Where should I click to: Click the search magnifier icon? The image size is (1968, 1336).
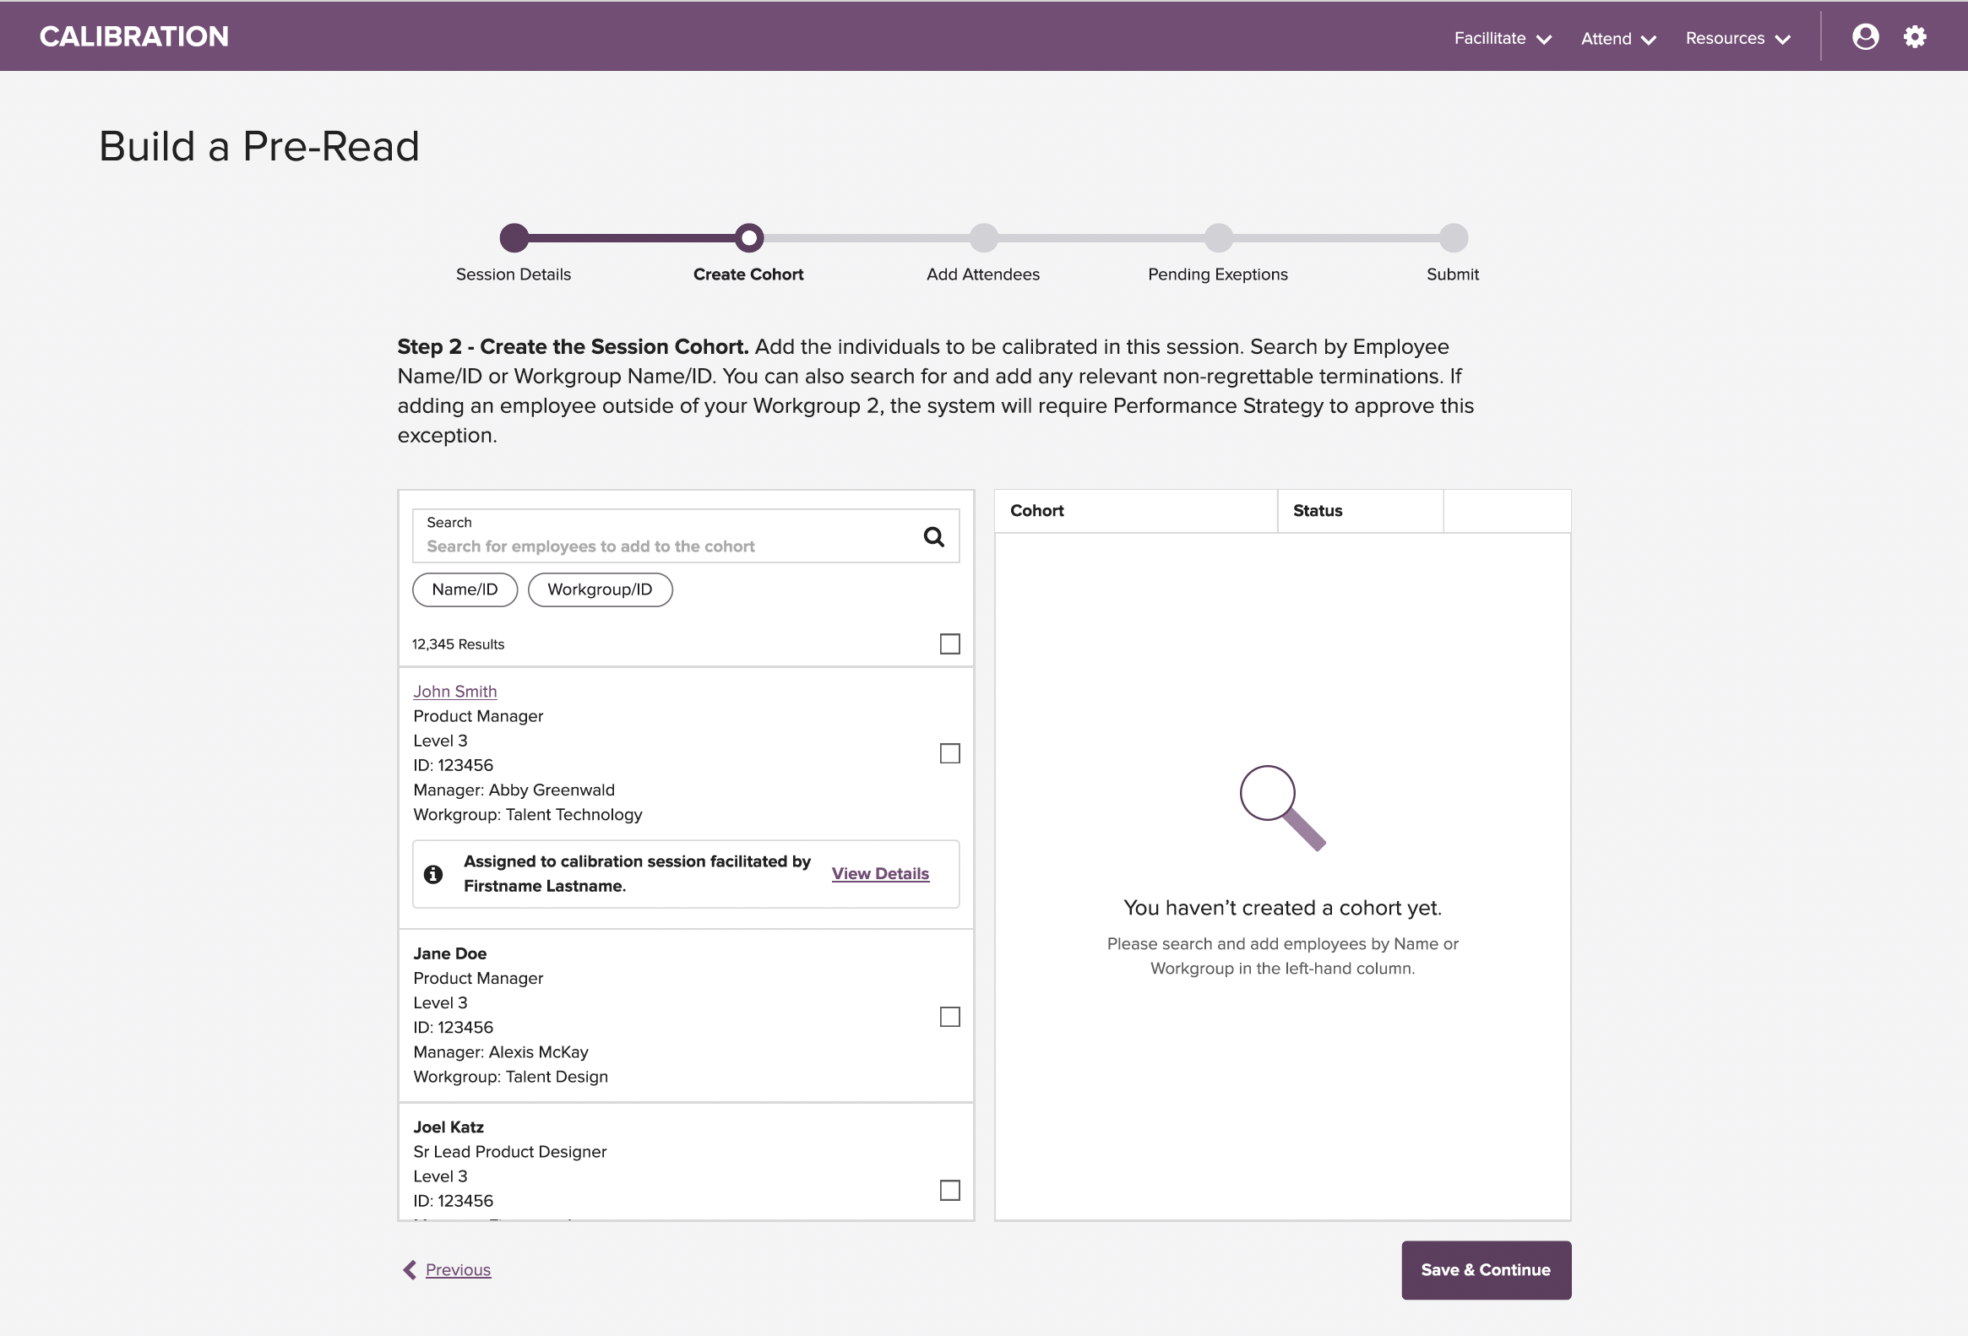[x=933, y=537]
